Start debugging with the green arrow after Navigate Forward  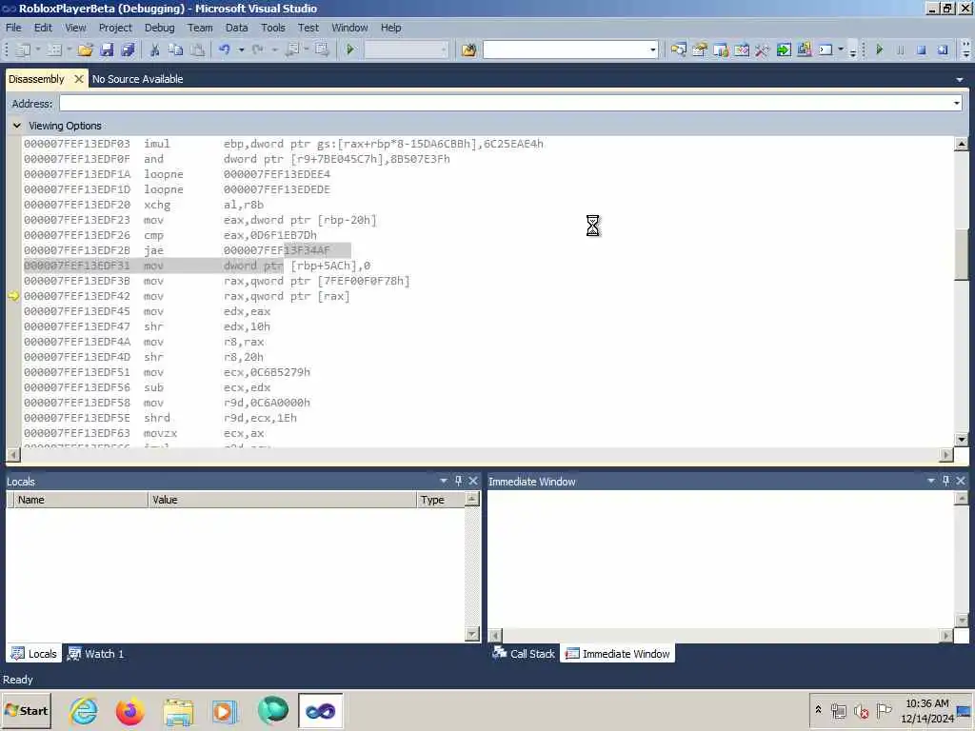point(350,49)
